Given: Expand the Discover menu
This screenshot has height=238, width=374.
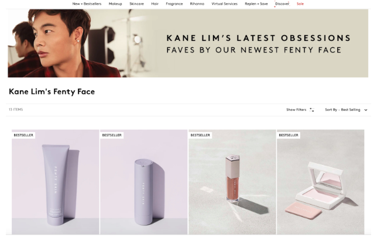Looking at the screenshot, I should click(282, 4).
